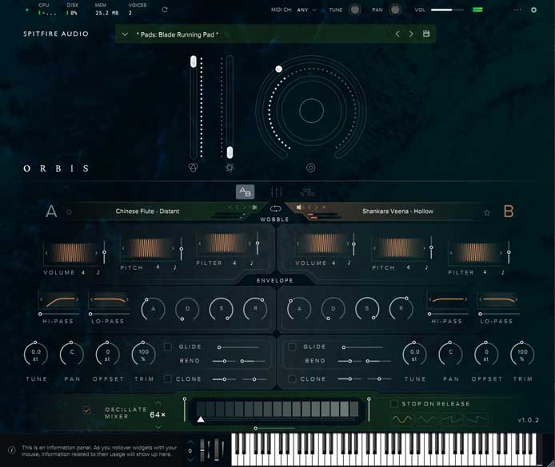Click the Release knob on layer B
Viewport: 555px width, 467px height.
click(401, 308)
